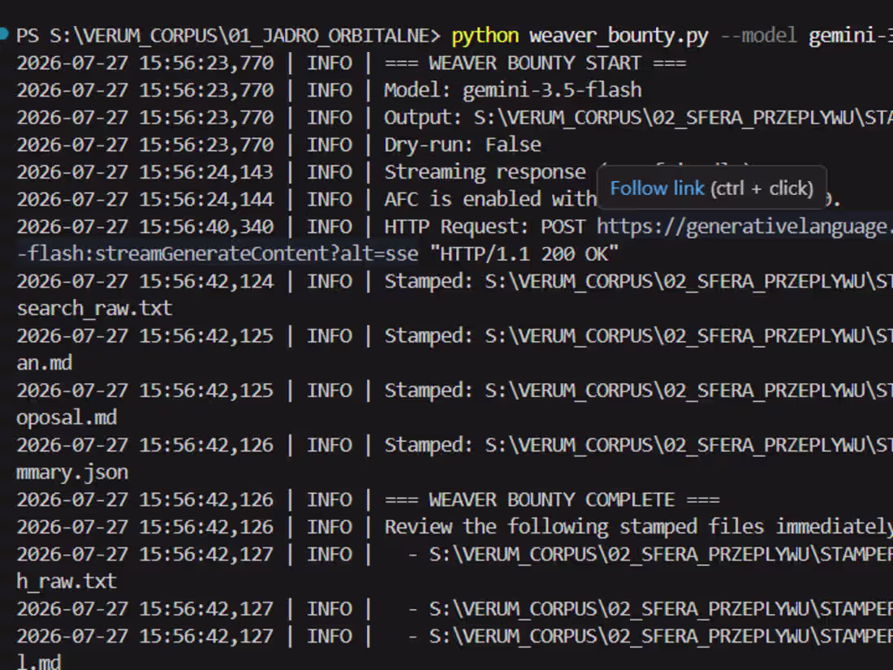The image size is (893, 670).
Task: Click the 'Follow link' tooltip text
Action: click(658, 188)
